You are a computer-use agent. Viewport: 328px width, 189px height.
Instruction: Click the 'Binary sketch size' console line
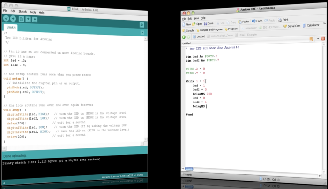pyautogui.click(x=52, y=161)
